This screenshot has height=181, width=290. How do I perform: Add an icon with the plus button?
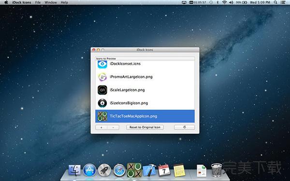coord(101,127)
